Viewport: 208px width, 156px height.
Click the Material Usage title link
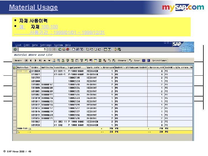tap(34, 7)
